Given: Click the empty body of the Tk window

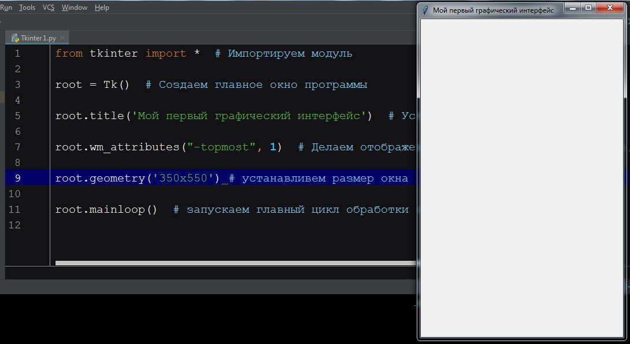Looking at the screenshot, I should pos(521,177).
